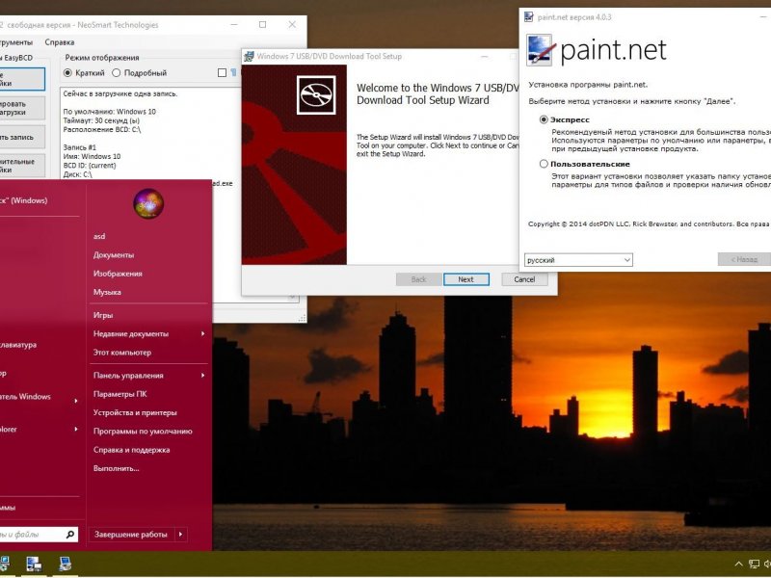771x578 pixels.
Task: Click Next in the USB/DVD Tool setup wizard
Action: coord(466,279)
